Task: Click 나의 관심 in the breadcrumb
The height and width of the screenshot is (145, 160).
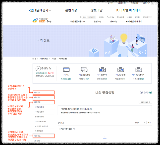Action: point(53,59)
